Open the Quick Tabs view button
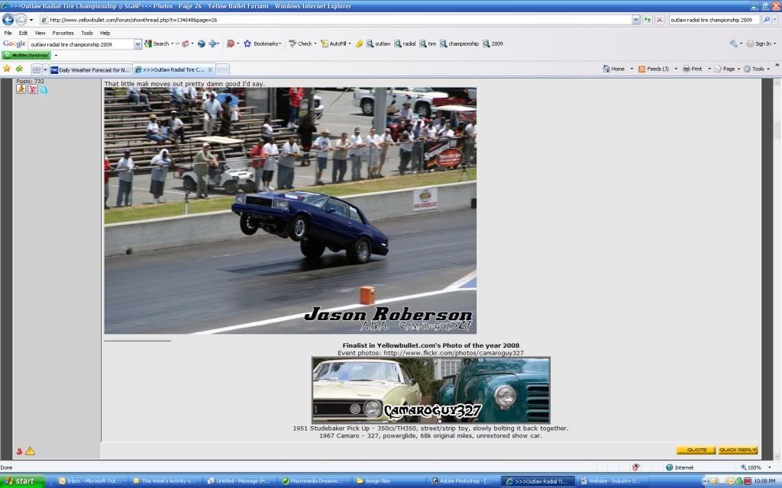The image size is (782, 488). click(36, 69)
